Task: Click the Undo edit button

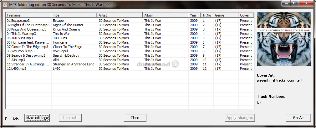Action: (x=70, y=118)
